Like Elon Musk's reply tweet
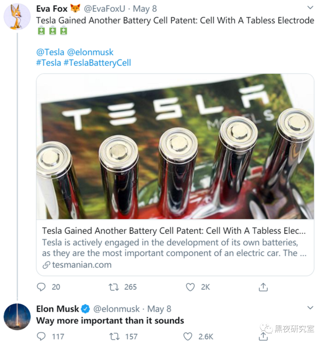The width and height of the screenshot is (325, 343). 188,336
